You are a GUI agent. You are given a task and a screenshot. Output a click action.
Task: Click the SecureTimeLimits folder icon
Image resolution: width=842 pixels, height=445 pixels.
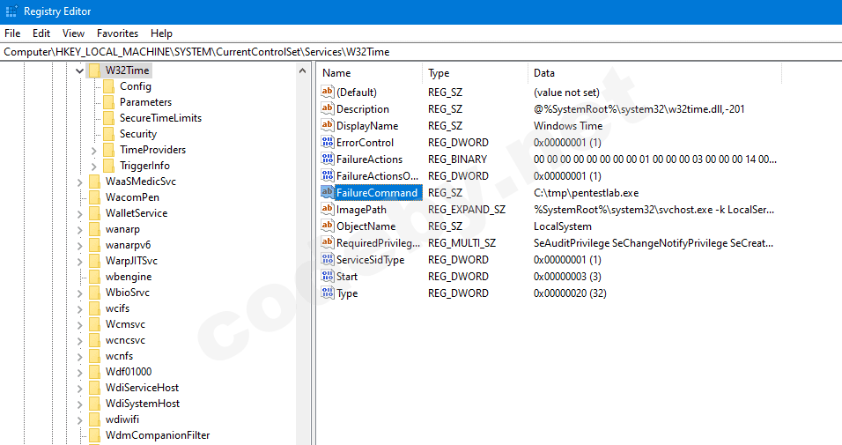coord(108,118)
